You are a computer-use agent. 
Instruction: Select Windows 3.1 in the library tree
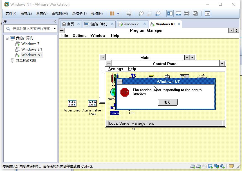pos(32,49)
